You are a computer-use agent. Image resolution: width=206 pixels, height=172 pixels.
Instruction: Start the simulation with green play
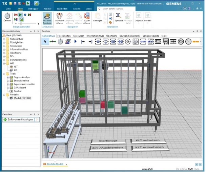(x=20, y=15)
